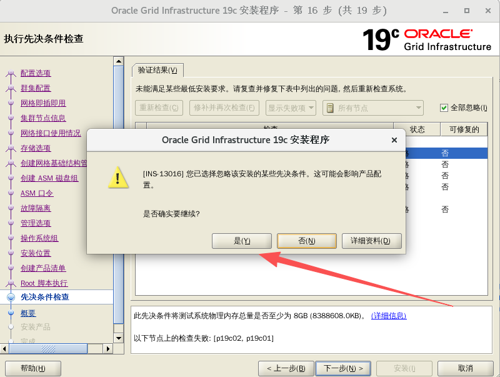Click 修补并再次检查(F) button

pyautogui.click(x=224, y=108)
